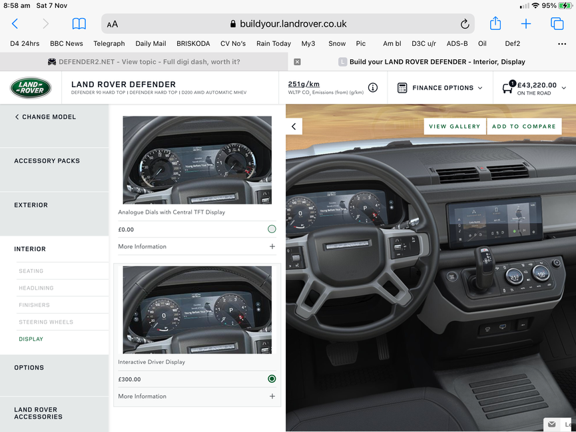Open the Telegraph bookmark

tap(109, 44)
